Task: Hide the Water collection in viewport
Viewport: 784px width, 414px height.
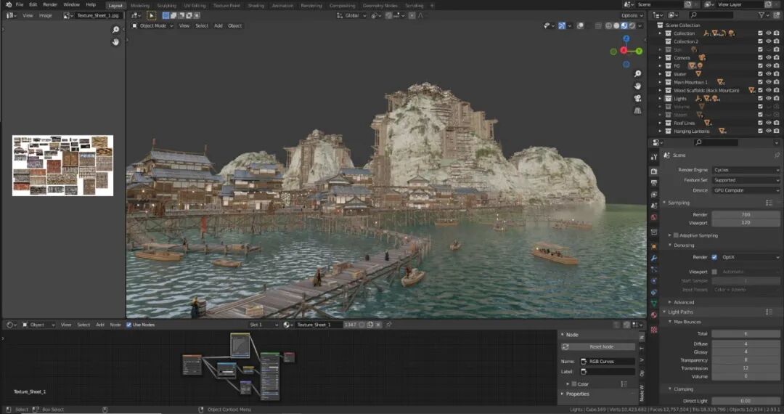Action: (769, 74)
